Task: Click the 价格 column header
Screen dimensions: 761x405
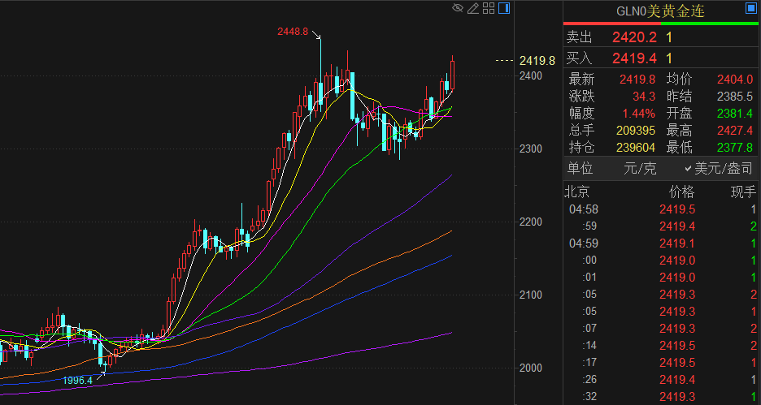Action: pyautogui.click(x=681, y=192)
